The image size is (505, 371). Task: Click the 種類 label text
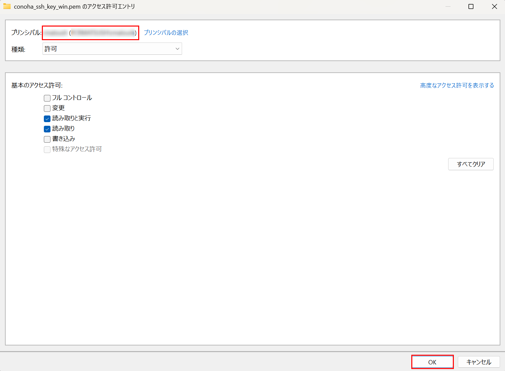(18, 49)
